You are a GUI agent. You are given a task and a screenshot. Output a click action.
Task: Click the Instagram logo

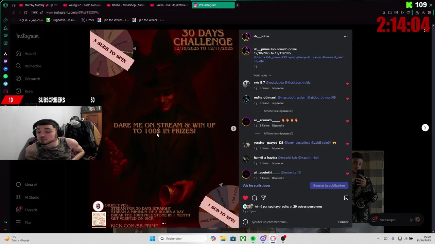27,36
